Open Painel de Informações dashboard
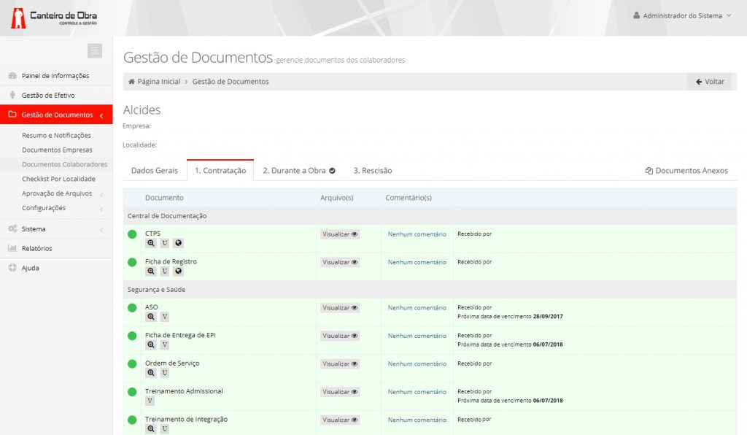The image size is (747, 435). pyautogui.click(x=55, y=76)
